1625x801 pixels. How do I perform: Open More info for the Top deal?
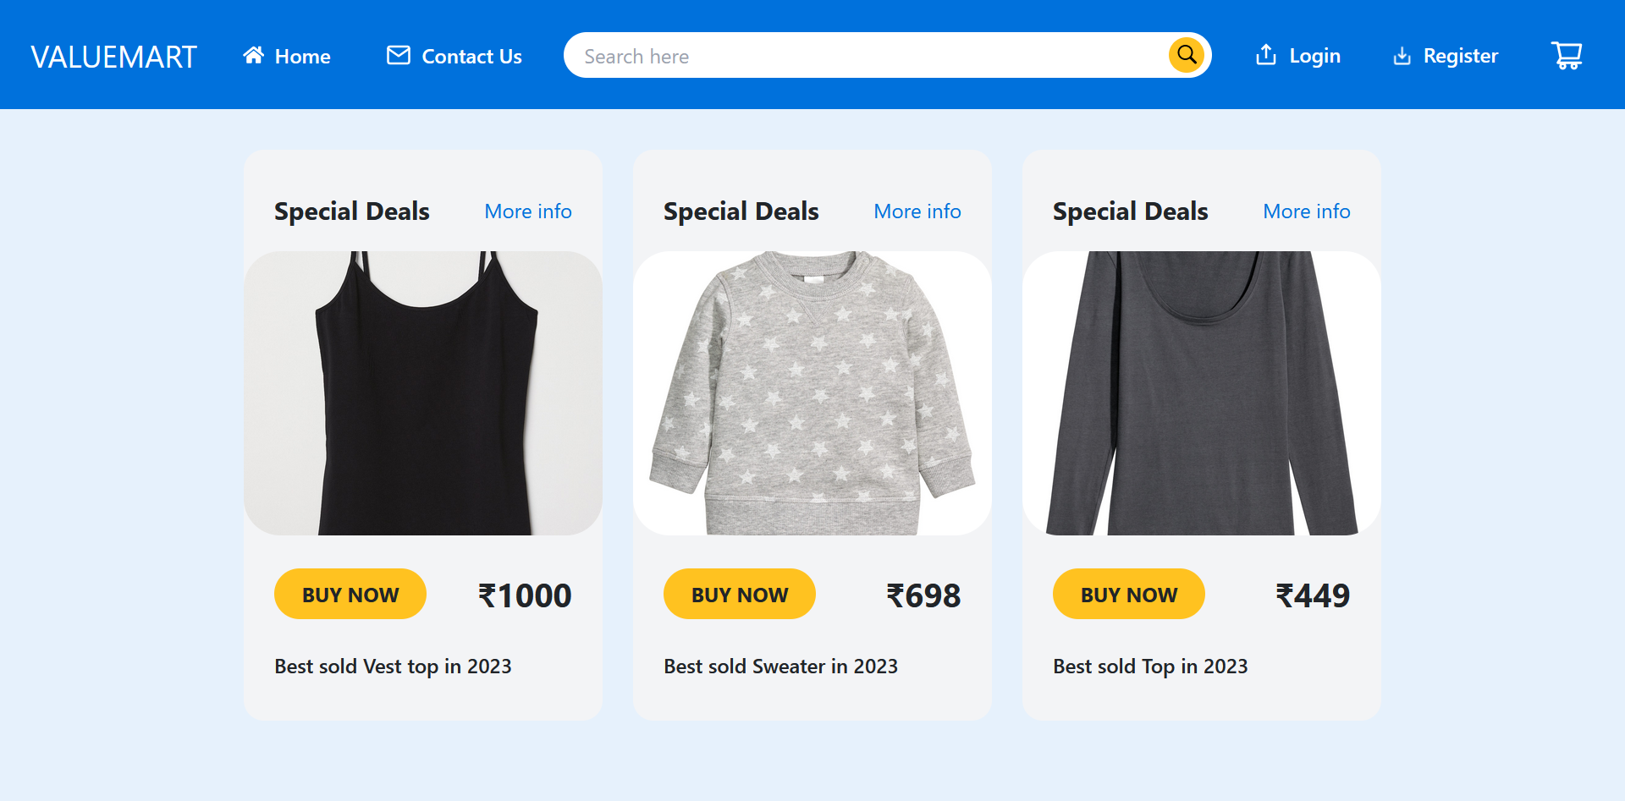[1306, 211]
